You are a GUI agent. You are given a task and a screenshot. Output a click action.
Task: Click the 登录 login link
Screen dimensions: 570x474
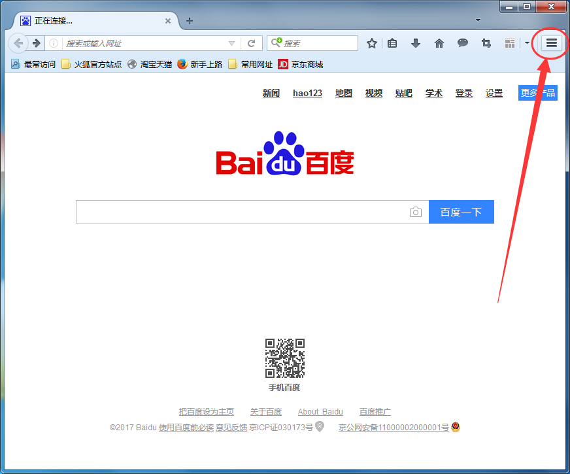coord(464,93)
